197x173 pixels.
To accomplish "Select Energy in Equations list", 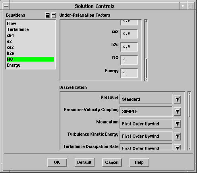I will 31,65.
